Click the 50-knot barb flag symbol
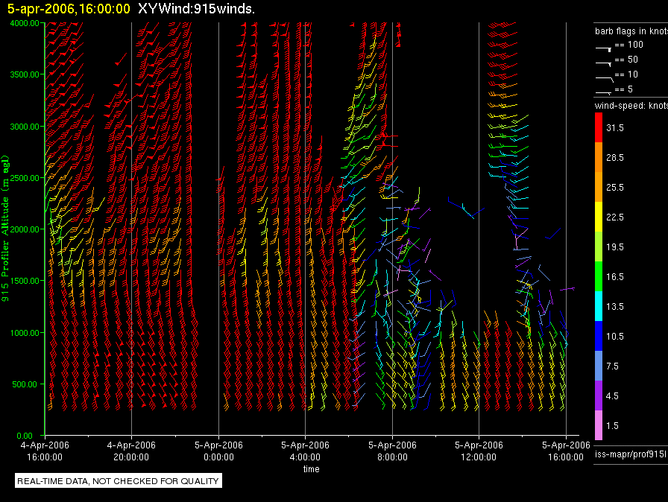The image size is (668, 502). (603, 61)
